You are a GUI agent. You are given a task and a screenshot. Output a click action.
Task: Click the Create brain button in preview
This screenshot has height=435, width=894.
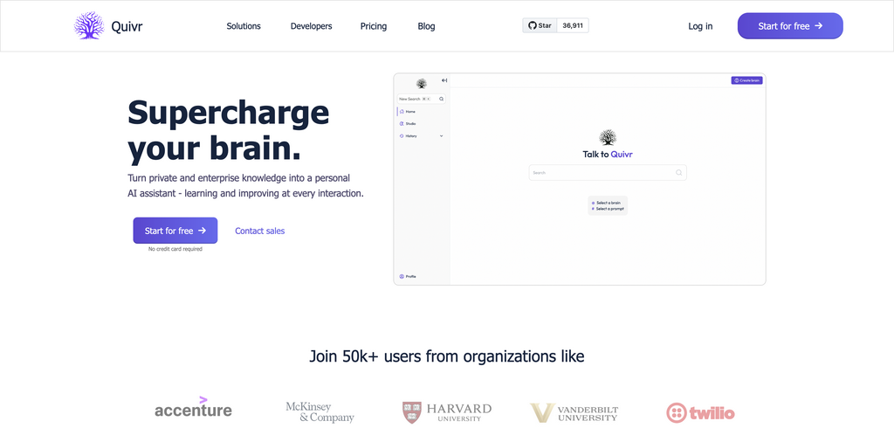point(747,80)
